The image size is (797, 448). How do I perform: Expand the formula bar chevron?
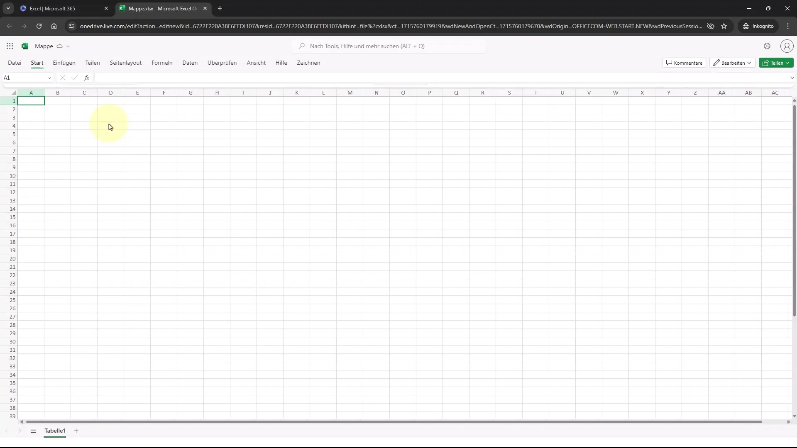click(792, 78)
